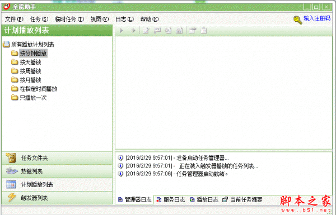Click the calendar icon of 计划播放列表

(x=11, y=184)
